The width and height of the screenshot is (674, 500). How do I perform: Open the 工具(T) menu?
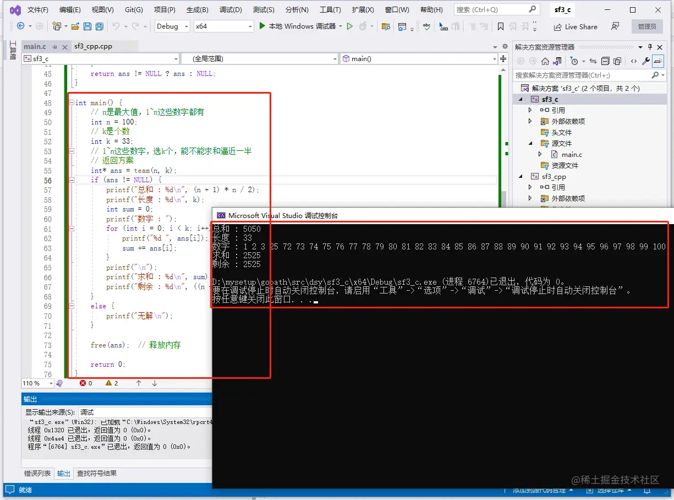pos(330,10)
